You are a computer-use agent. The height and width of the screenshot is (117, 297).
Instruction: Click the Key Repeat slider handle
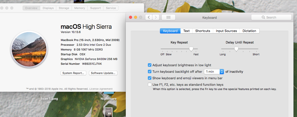[191, 49]
